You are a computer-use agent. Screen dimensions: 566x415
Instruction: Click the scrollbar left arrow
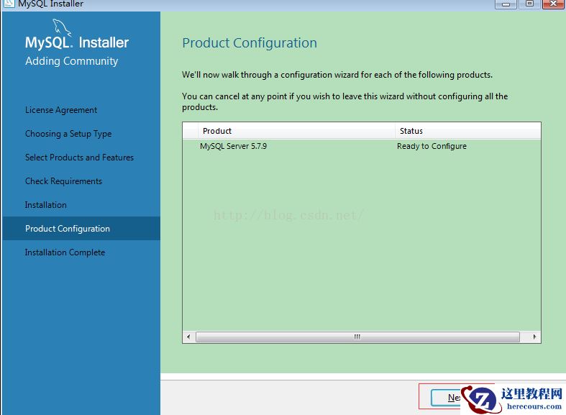[x=188, y=337]
